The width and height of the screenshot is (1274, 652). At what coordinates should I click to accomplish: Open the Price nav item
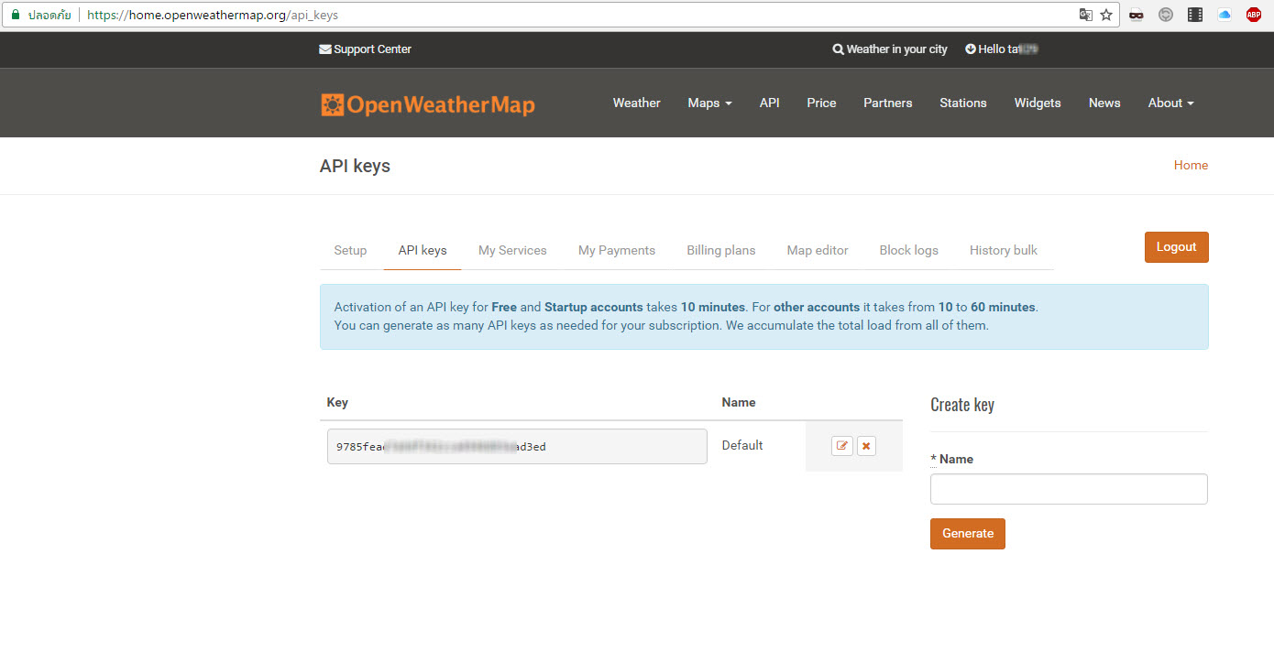coord(821,103)
